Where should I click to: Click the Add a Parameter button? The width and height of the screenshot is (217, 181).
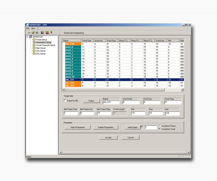(78, 127)
